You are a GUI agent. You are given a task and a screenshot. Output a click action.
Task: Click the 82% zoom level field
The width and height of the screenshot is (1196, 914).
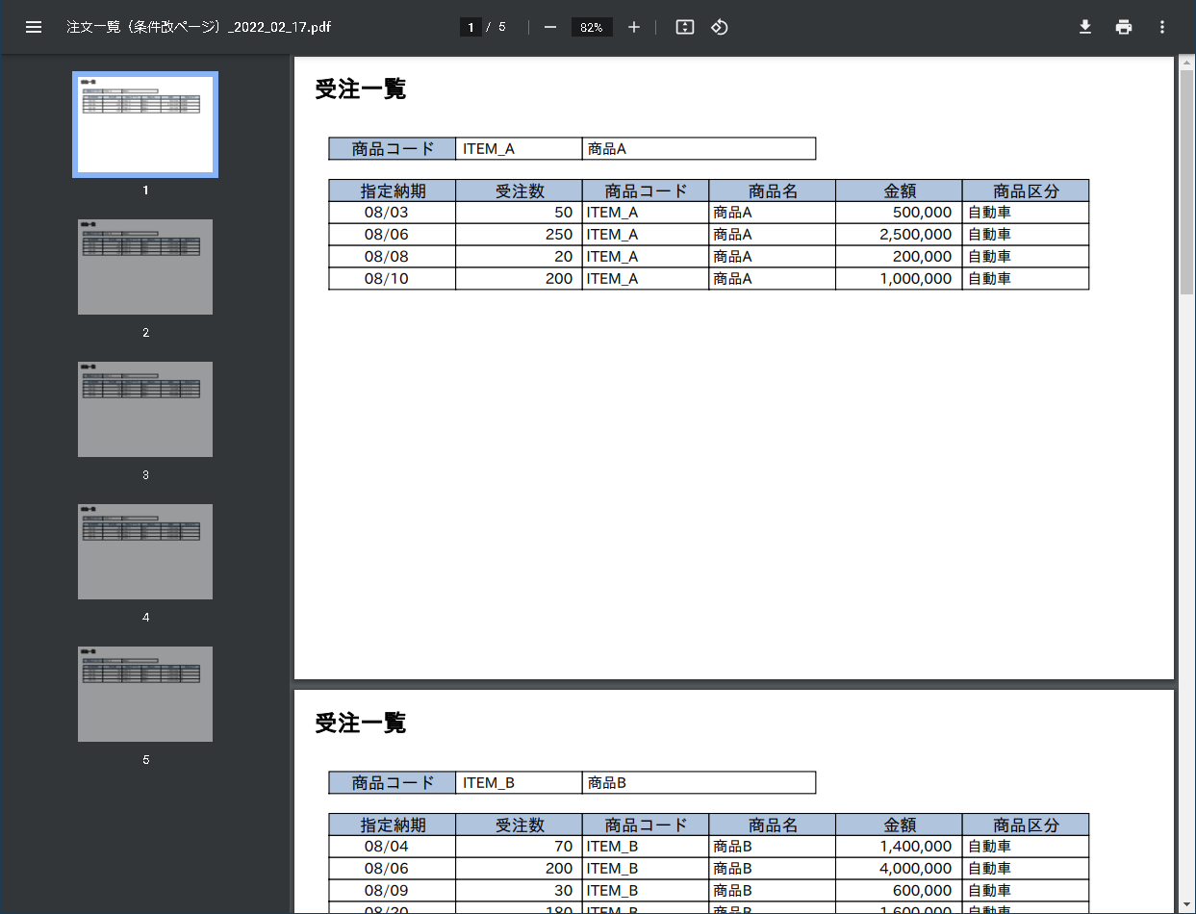592,27
